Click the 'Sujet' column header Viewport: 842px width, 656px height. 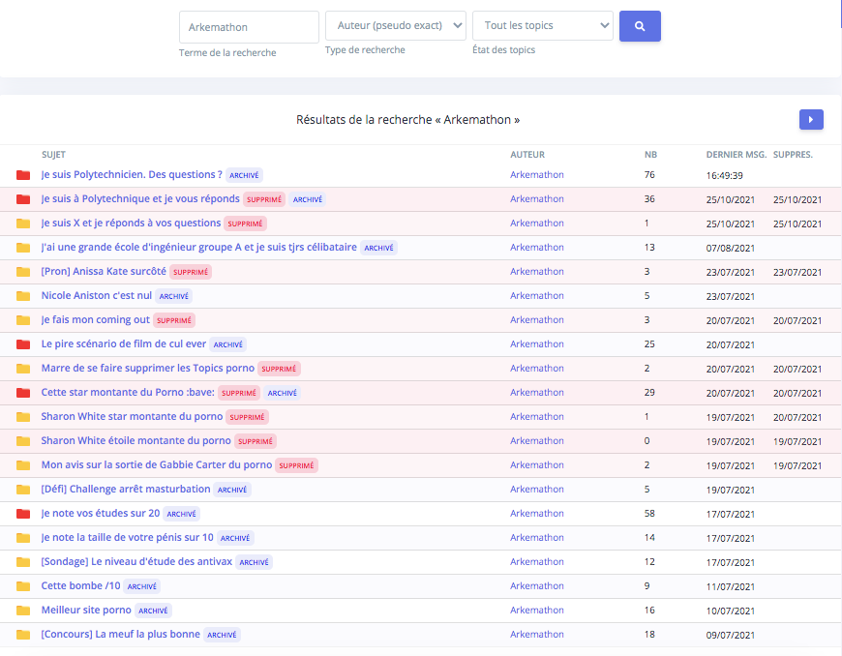[x=53, y=155]
